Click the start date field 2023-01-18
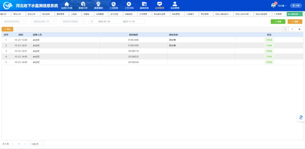 click(104, 21)
